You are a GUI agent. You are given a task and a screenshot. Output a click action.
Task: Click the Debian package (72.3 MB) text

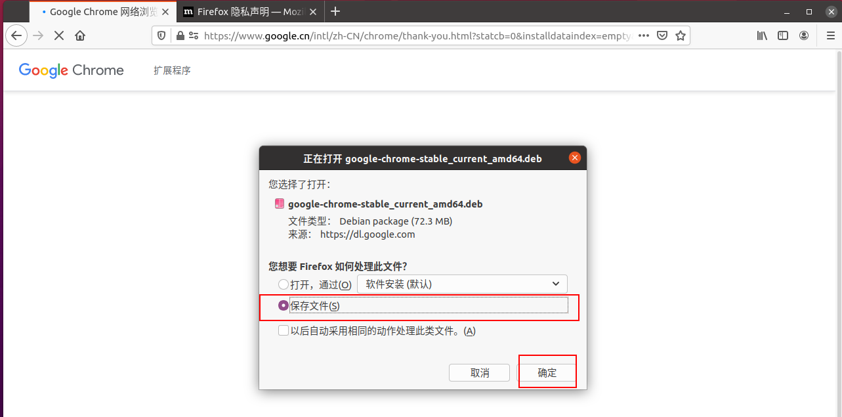point(396,221)
